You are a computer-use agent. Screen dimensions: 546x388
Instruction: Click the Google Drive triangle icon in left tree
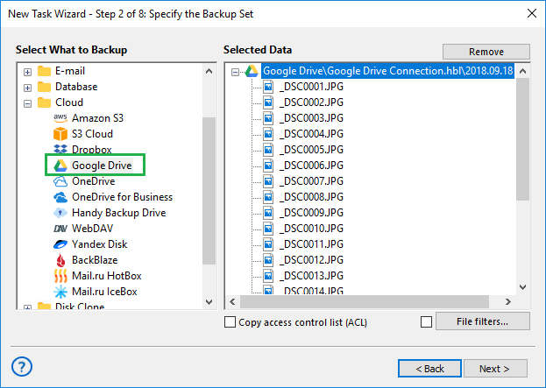60,166
